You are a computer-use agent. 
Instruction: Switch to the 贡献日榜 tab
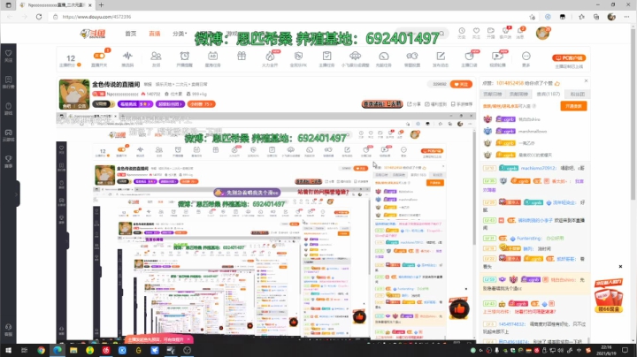493,95
